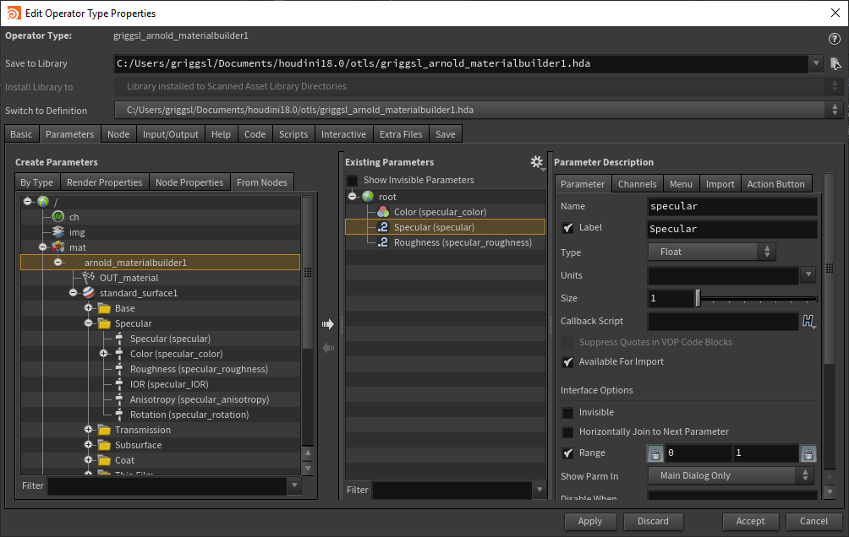This screenshot has width=849, height=537.
Task: Expand the Base folder
Action: click(88, 307)
